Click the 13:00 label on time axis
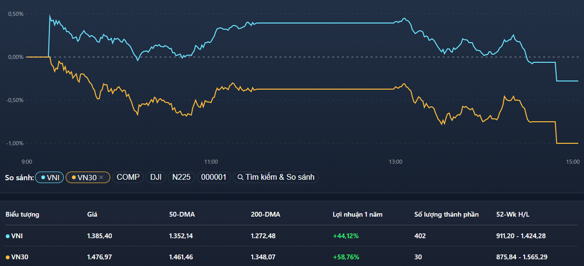Image resolution: width=584 pixels, height=266 pixels. click(395, 162)
